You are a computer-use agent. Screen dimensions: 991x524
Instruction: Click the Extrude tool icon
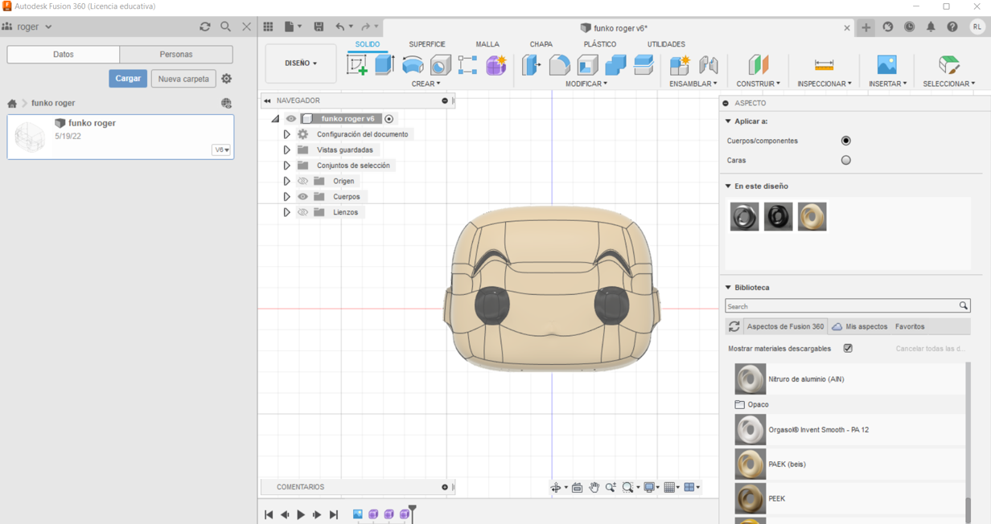(x=384, y=65)
